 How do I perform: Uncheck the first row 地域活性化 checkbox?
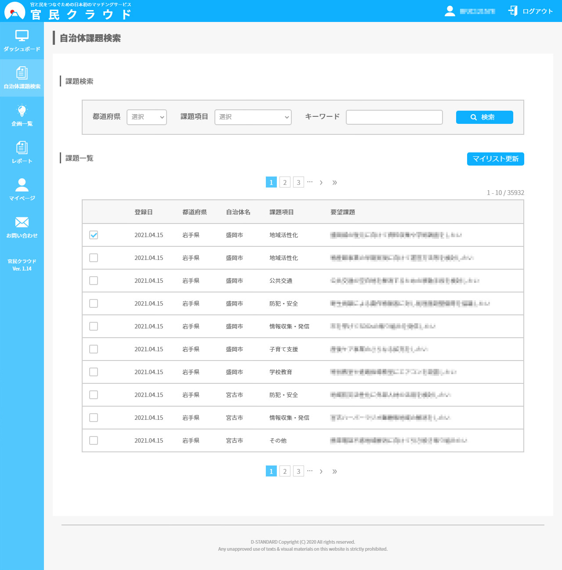click(x=94, y=235)
